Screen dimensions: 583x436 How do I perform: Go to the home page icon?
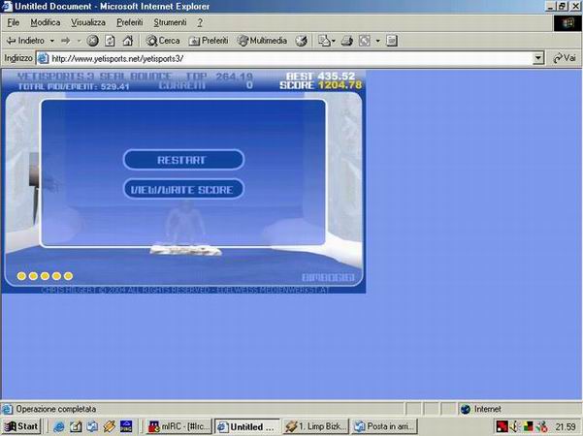[128, 41]
